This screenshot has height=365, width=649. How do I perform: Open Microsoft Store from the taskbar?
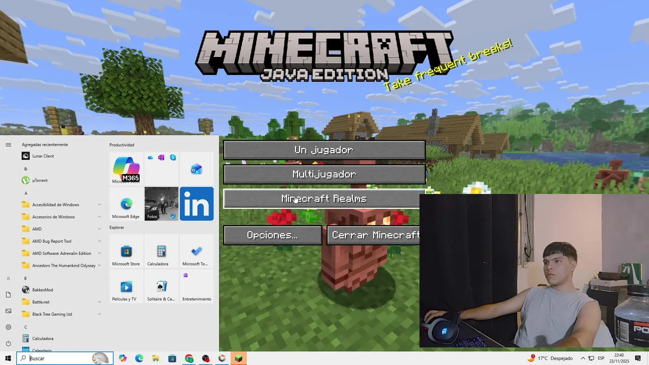172,358
